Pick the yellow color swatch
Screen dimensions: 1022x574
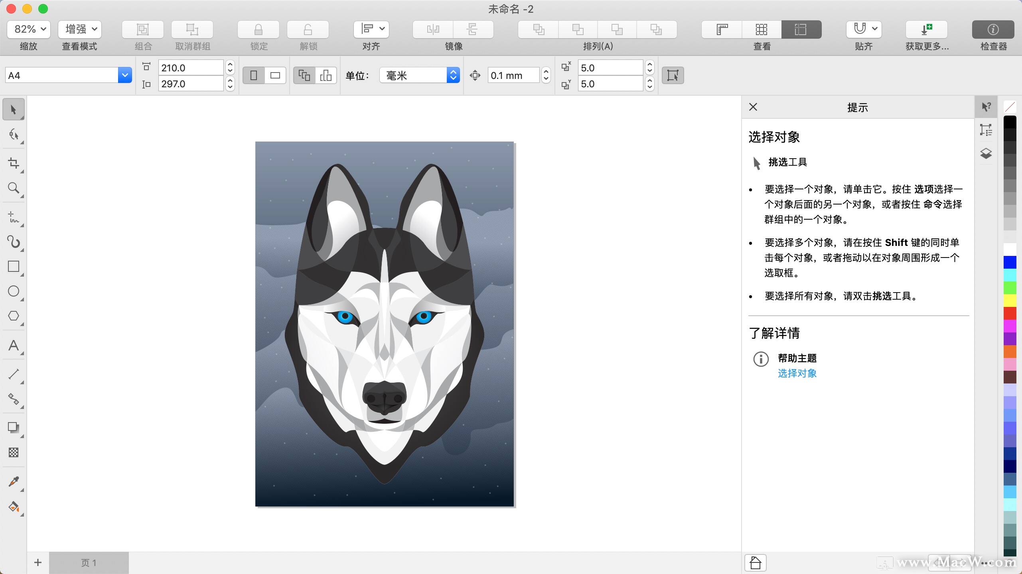click(x=1010, y=301)
